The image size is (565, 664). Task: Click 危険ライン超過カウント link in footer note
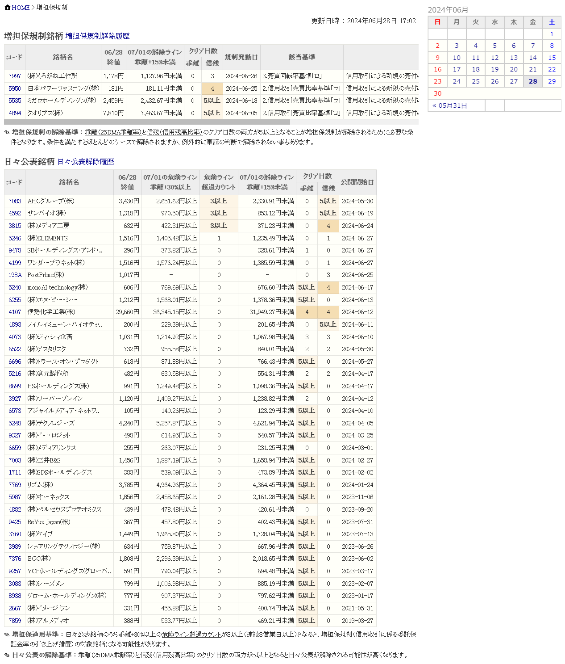coord(191,635)
